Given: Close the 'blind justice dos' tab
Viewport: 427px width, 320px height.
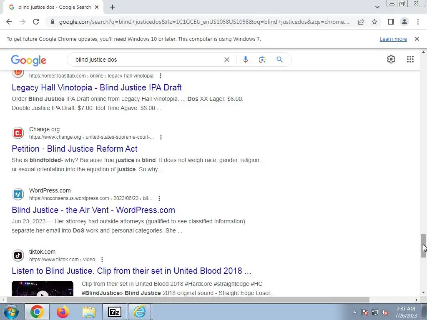Looking at the screenshot, I should [97, 7].
